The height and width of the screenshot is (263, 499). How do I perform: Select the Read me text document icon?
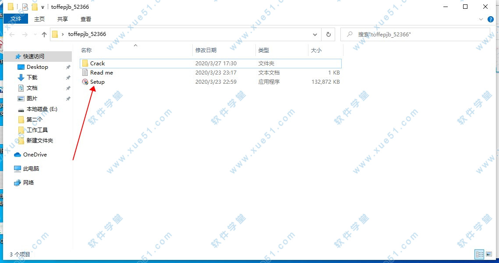click(x=85, y=73)
